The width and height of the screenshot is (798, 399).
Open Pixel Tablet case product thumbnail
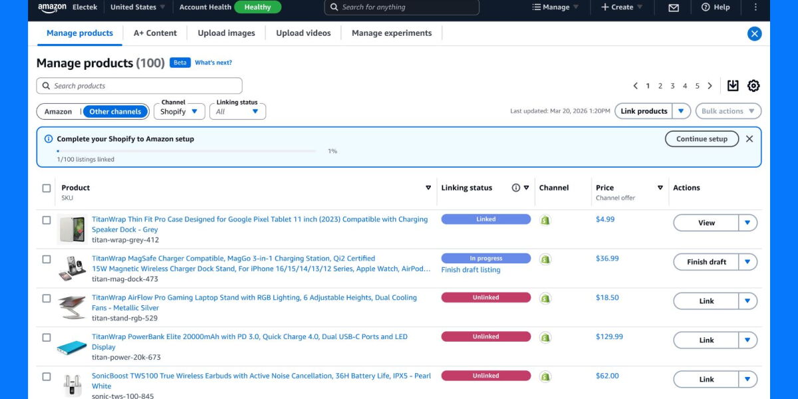point(72,229)
